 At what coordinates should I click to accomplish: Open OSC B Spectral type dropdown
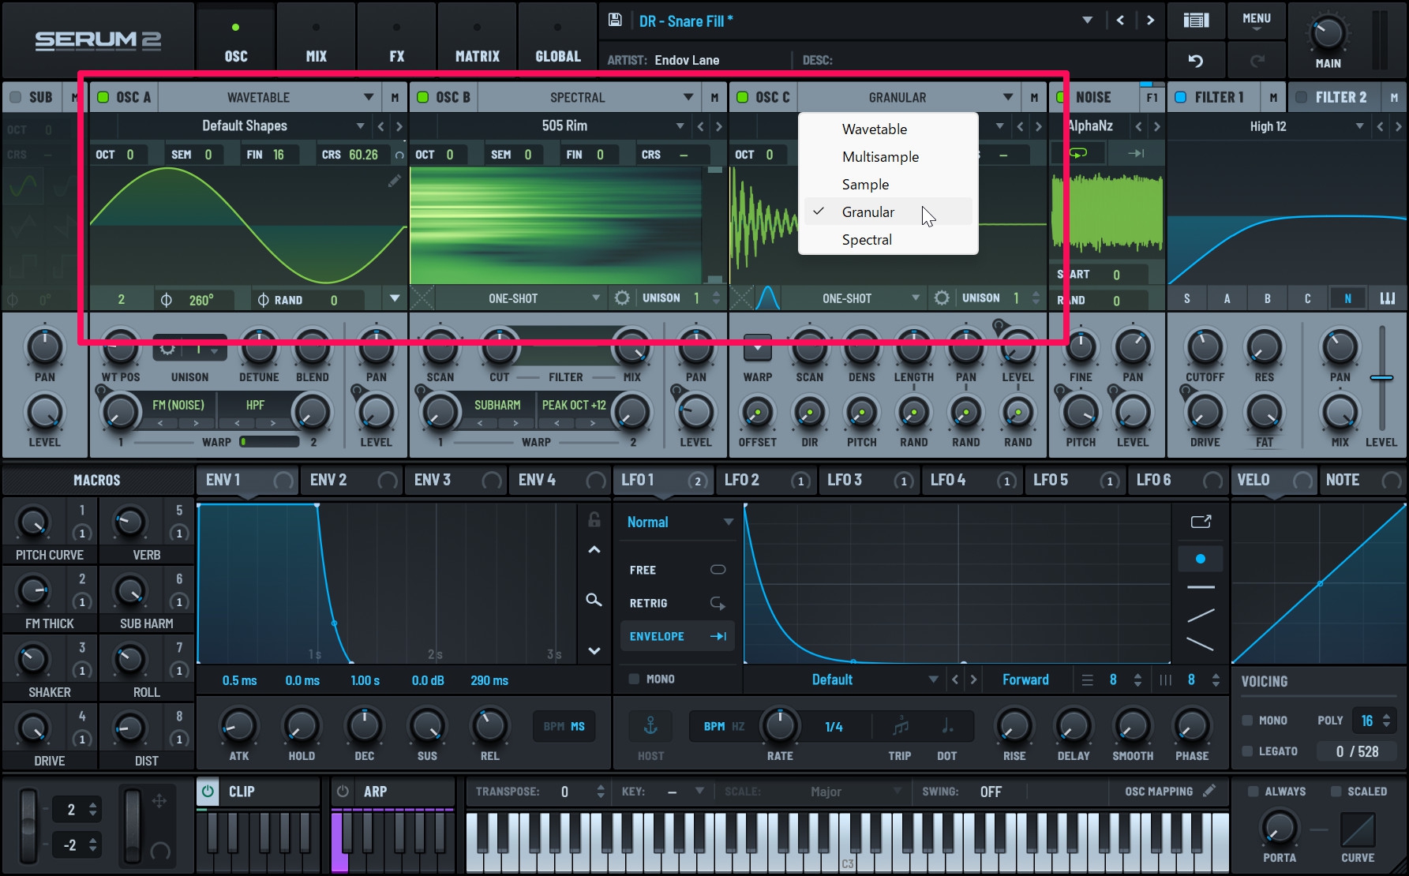[589, 97]
